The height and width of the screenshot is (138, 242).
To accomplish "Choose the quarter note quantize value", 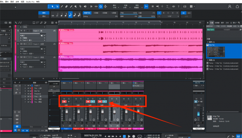I will [x=62, y=15].
